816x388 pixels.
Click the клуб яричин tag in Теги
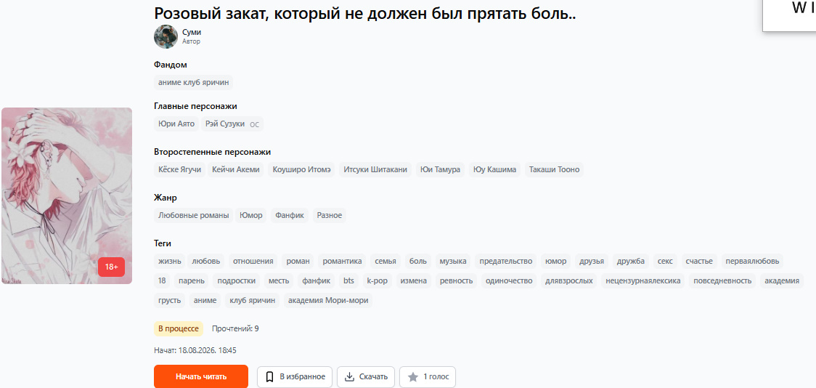(x=253, y=301)
